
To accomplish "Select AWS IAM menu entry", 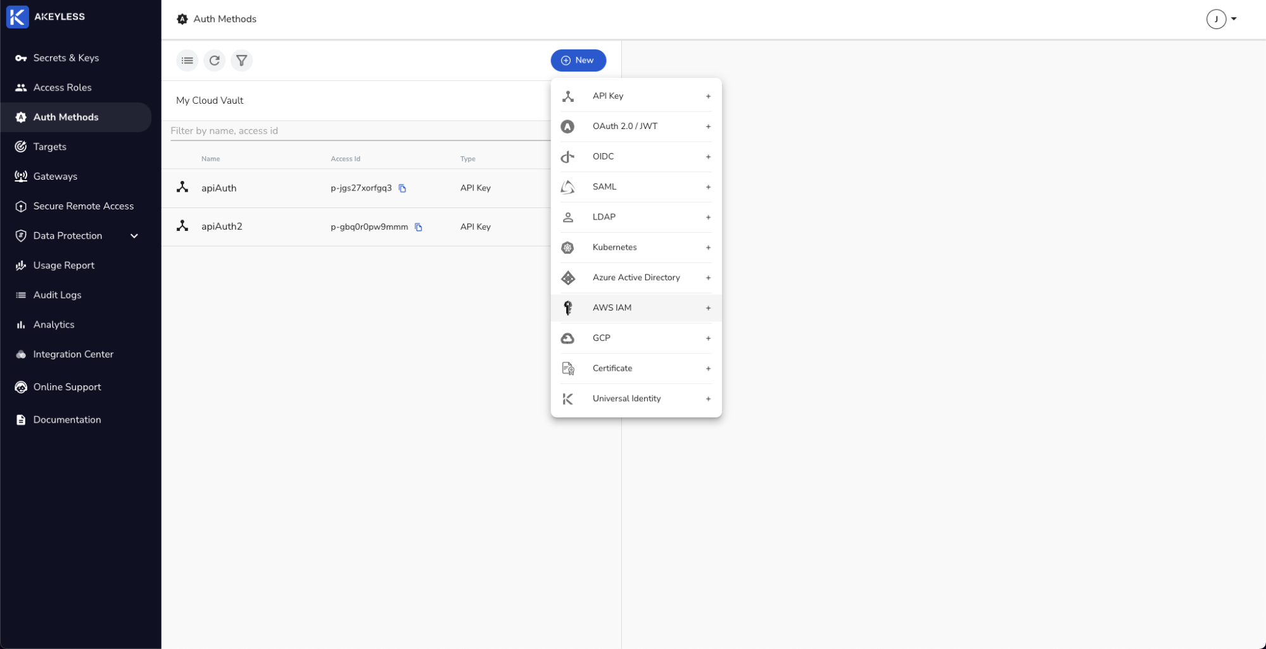I will coord(636,308).
